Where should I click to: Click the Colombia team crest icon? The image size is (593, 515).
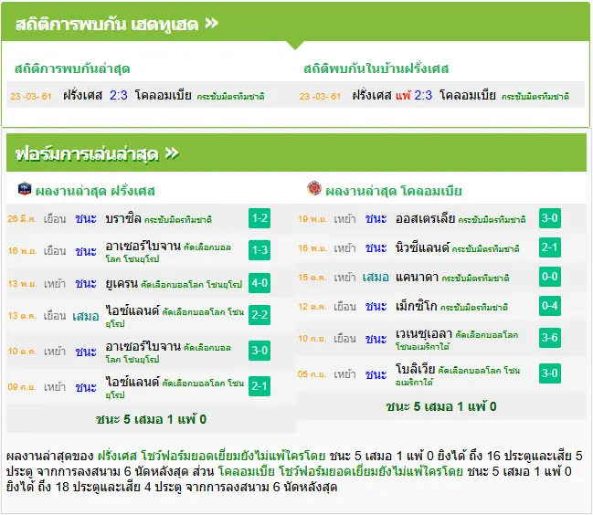tap(314, 188)
